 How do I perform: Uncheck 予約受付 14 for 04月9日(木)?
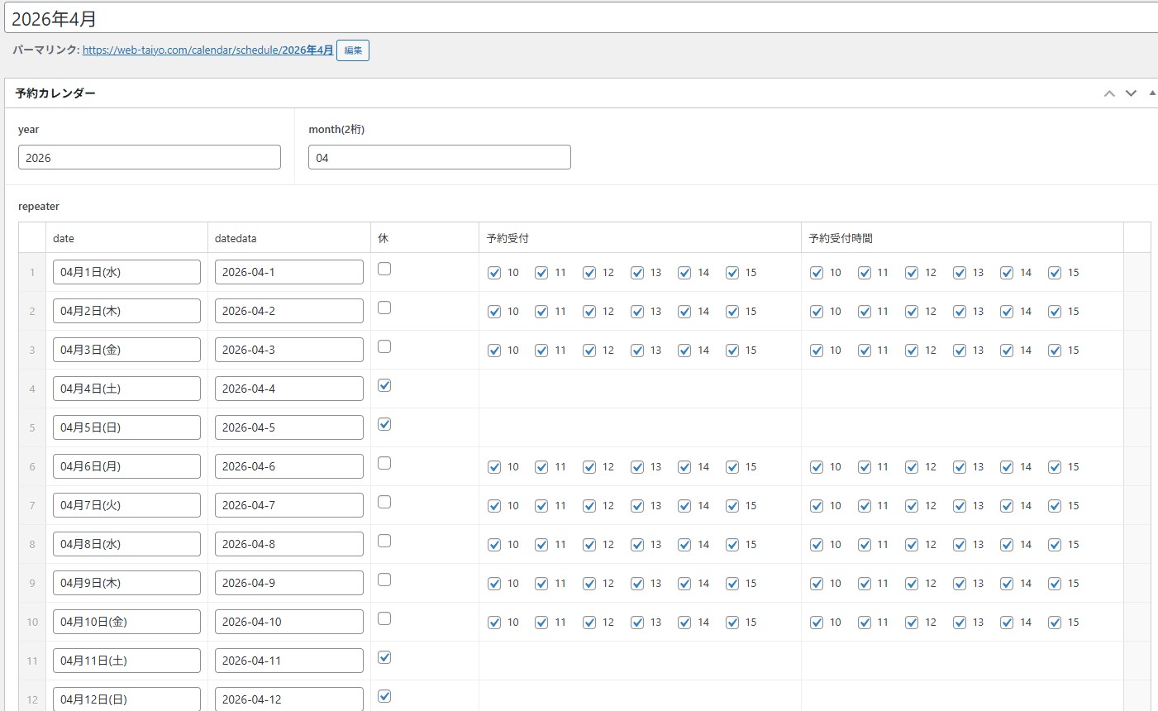684,584
